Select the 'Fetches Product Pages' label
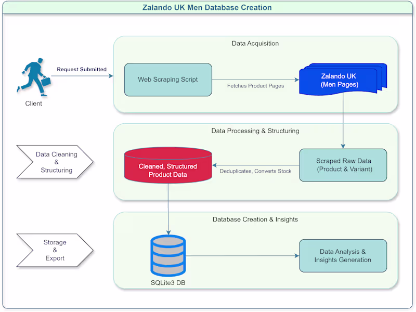This screenshot has width=416, height=312. coord(255,86)
